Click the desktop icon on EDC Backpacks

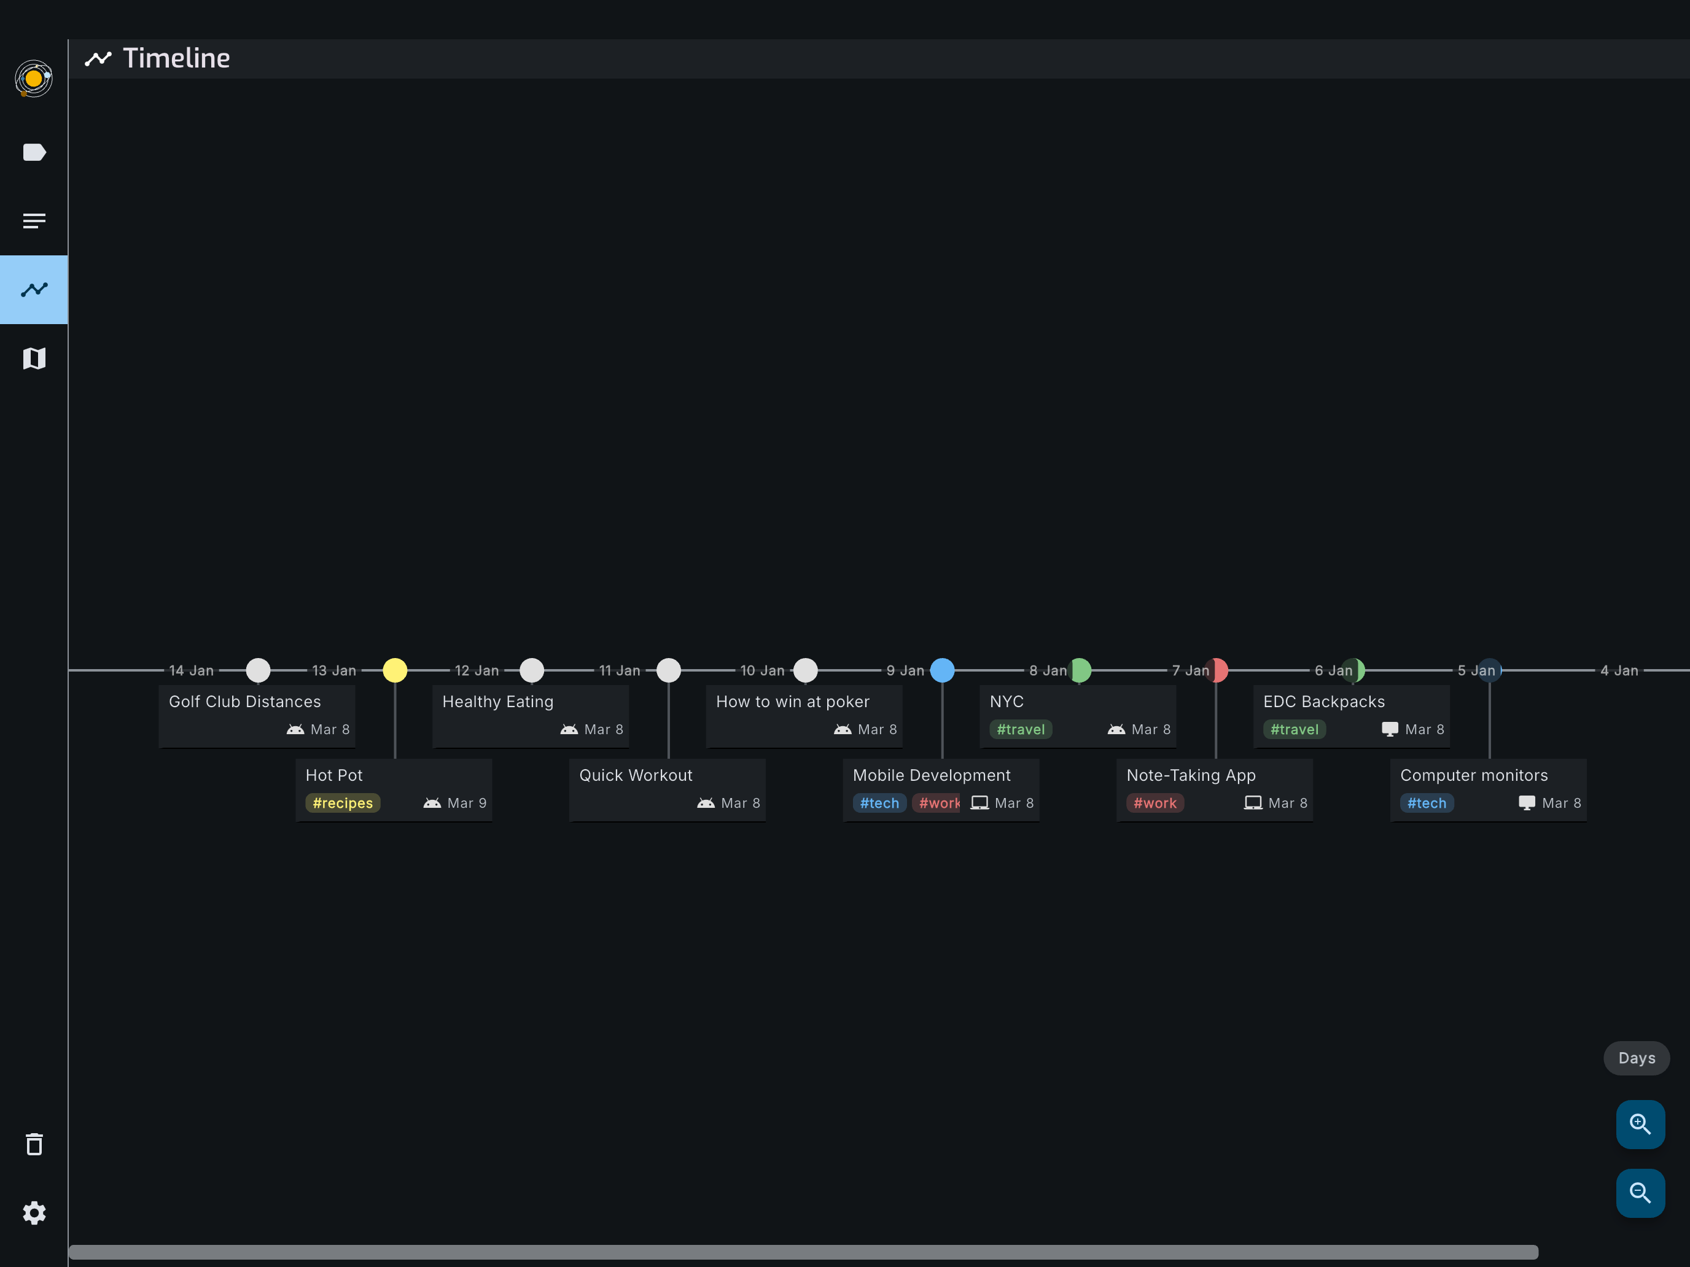(x=1390, y=729)
